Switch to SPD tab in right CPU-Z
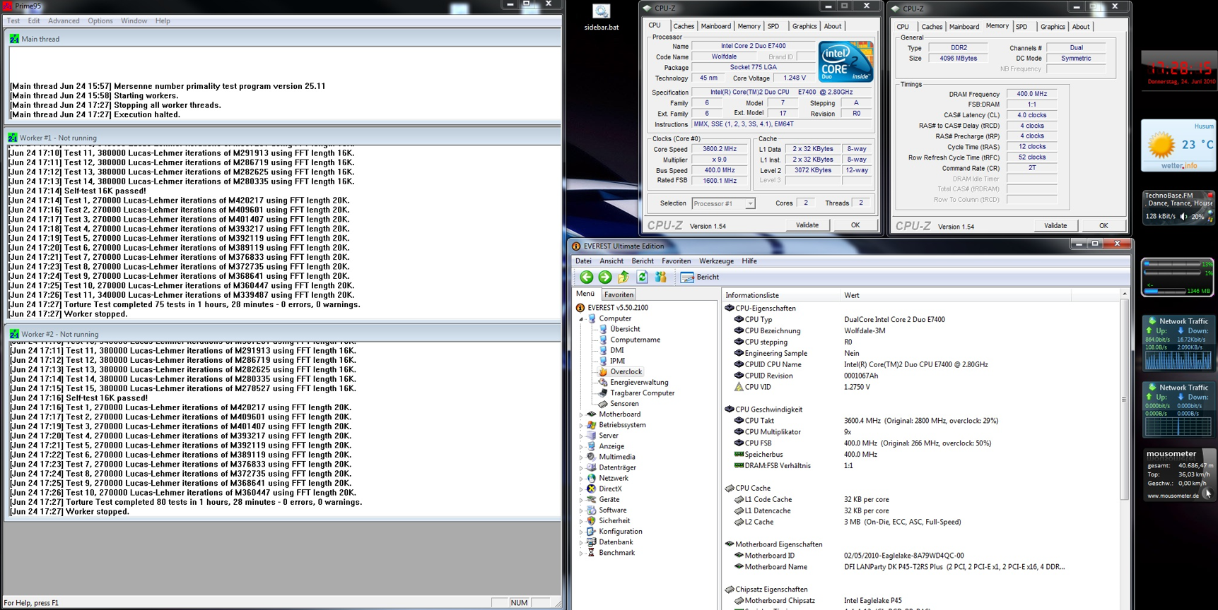The image size is (1218, 610). (x=1021, y=27)
